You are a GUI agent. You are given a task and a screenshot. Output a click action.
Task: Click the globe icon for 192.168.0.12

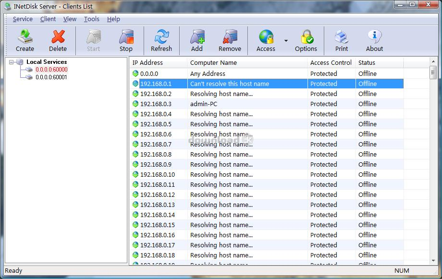coord(135,195)
